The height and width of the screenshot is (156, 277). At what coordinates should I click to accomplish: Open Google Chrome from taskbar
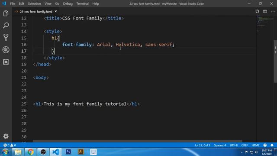coord(30,152)
